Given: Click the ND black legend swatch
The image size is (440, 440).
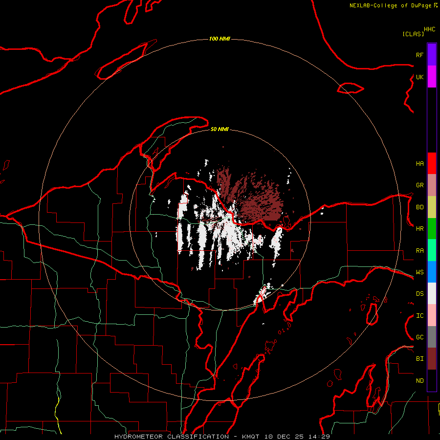Looking at the screenshot, I should tap(432, 380).
